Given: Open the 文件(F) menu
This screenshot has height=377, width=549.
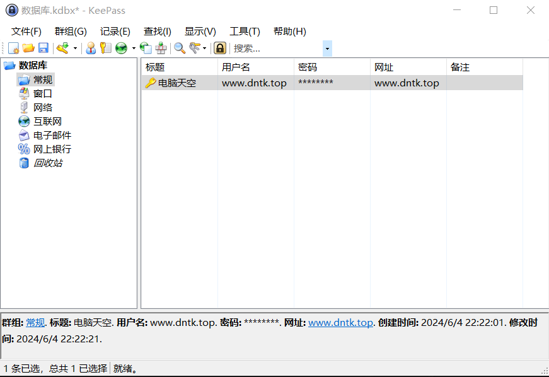Looking at the screenshot, I should coord(26,32).
